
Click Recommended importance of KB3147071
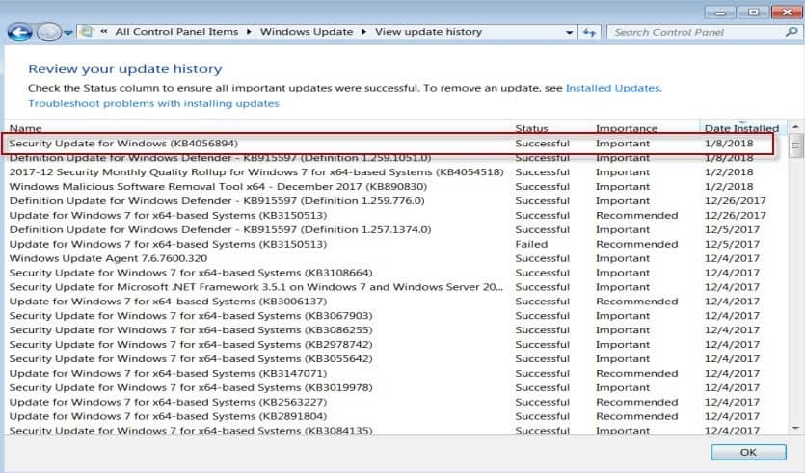pos(636,374)
